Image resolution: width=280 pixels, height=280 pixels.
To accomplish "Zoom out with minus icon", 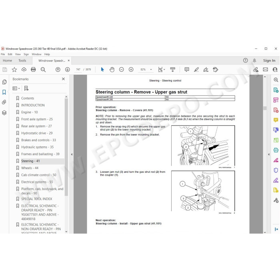I will pyautogui.click(x=122, y=70).
